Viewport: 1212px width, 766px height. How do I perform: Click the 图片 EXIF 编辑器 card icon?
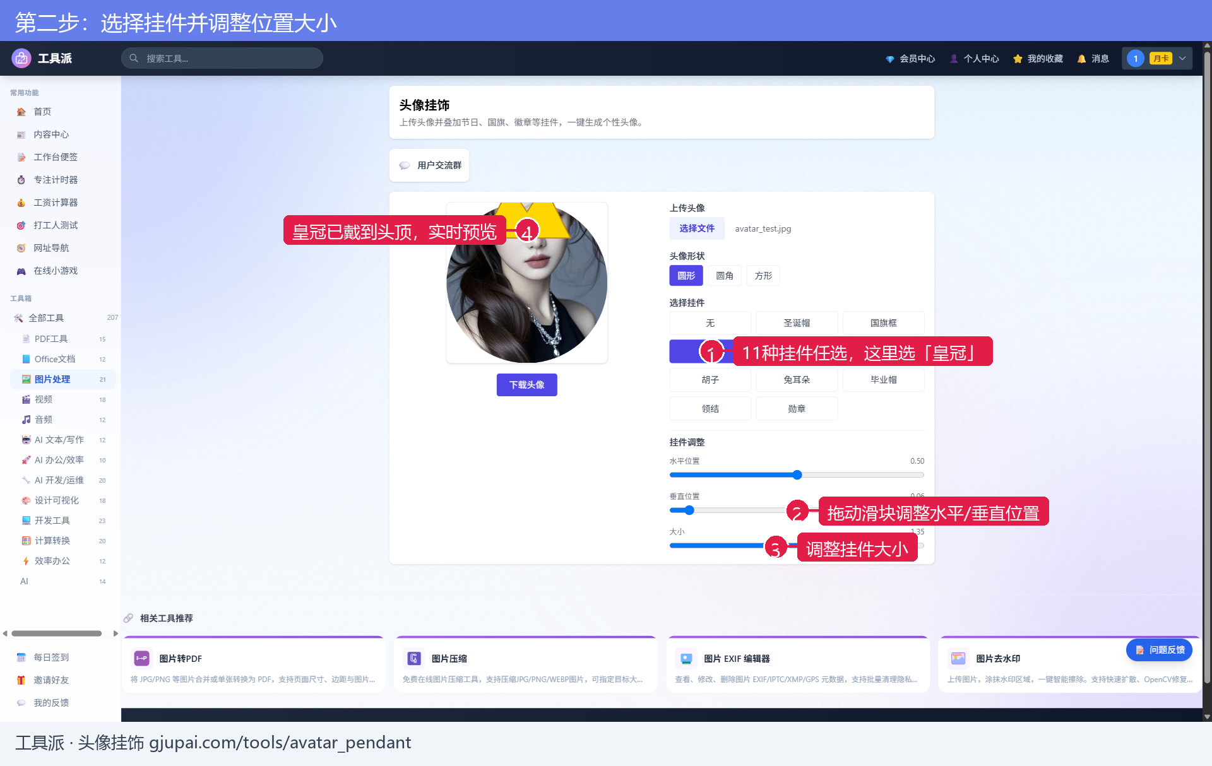[686, 658]
